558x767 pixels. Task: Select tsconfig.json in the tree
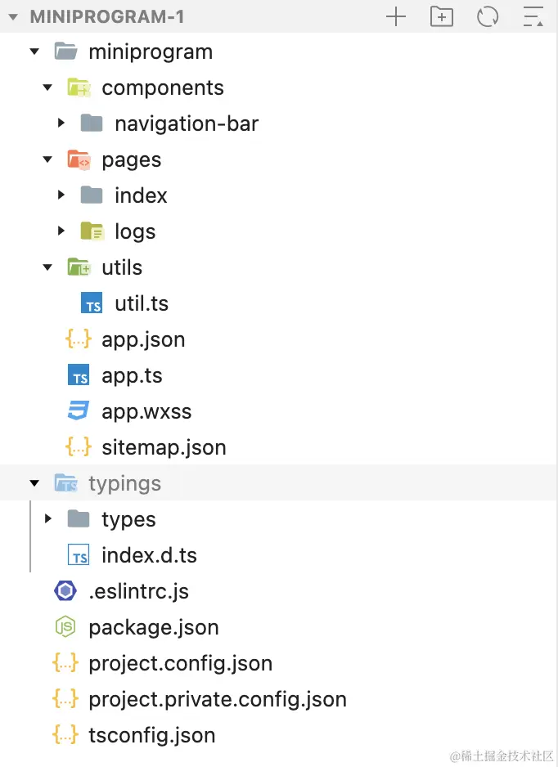(x=151, y=735)
